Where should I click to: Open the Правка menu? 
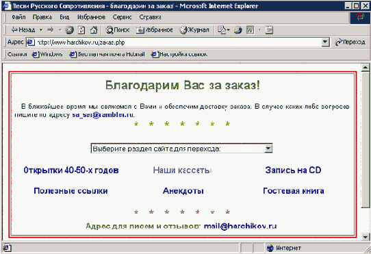(x=42, y=17)
